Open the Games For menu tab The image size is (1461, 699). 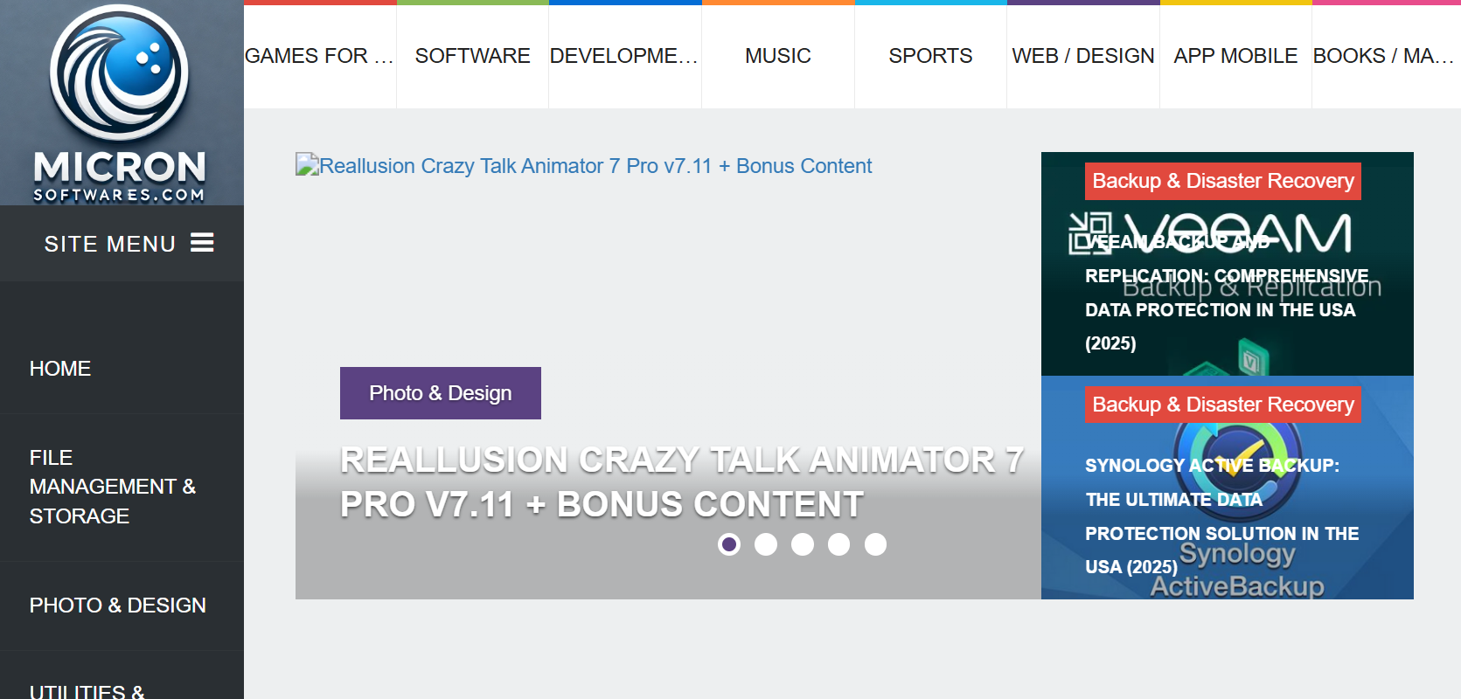pos(320,56)
